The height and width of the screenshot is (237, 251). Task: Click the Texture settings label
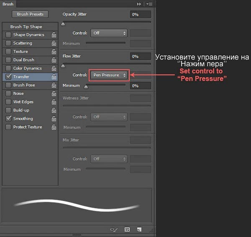pos(20,52)
